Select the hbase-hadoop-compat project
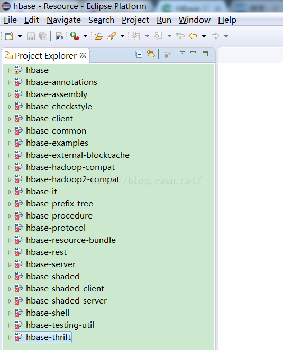Image resolution: width=283 pixels, height=350 pixels. point(70,167)
